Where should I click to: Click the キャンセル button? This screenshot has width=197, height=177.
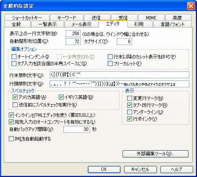(x=140, y=169)
